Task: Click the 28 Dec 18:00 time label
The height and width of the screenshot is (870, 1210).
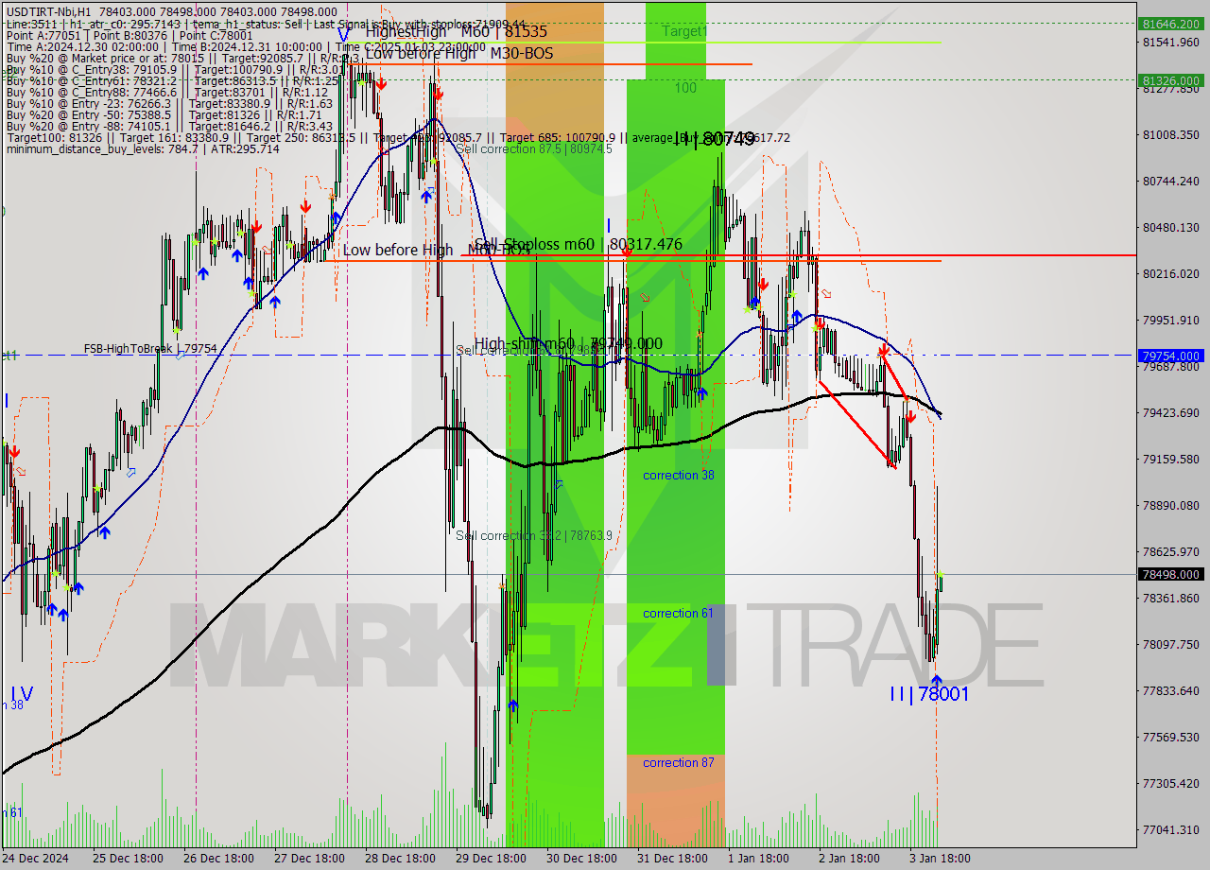Action: (400, 859)
